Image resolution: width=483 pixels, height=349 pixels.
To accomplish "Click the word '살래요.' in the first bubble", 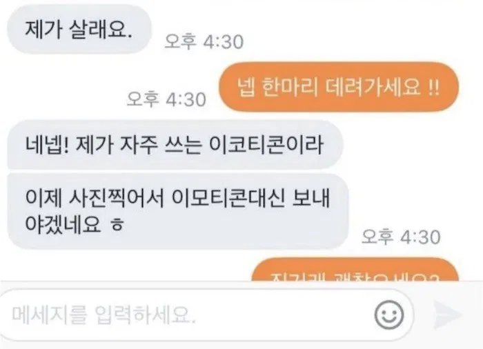I will click(x=101, y=30).
